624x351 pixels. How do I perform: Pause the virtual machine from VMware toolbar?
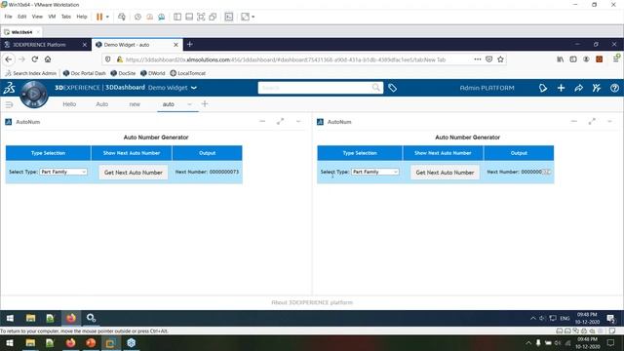(99, 17)
